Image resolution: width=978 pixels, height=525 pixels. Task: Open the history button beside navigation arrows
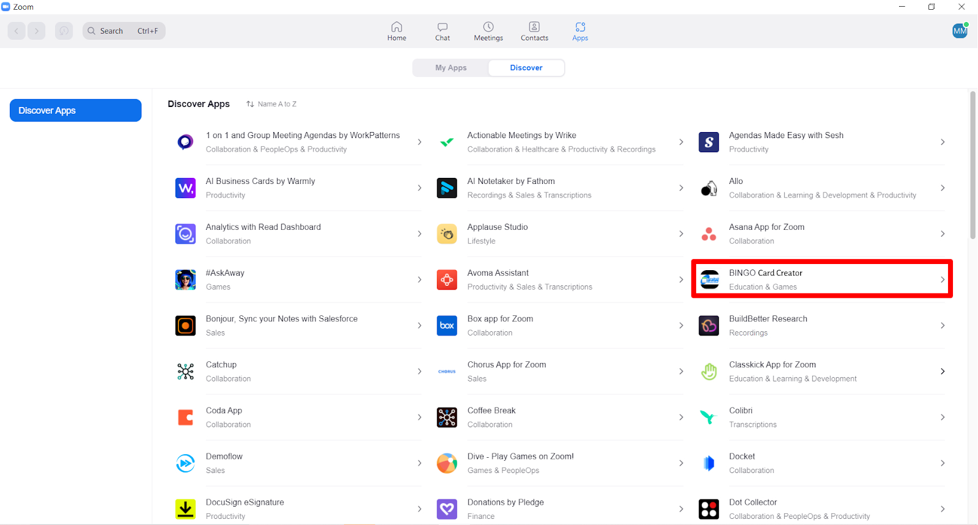[x=64, y=31]
